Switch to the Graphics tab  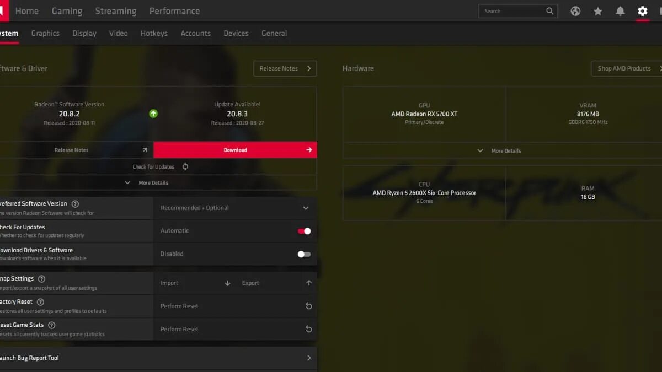[x=45, y=33]
